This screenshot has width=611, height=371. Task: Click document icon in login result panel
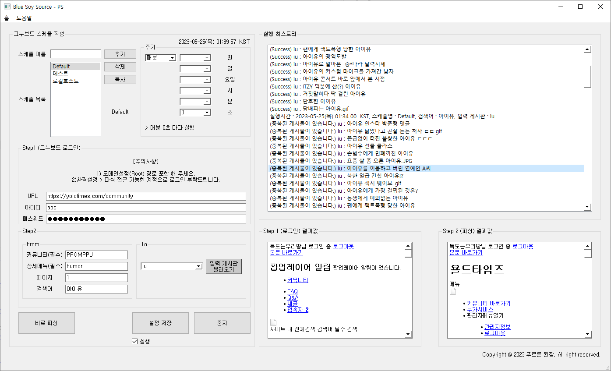(274, 322)
